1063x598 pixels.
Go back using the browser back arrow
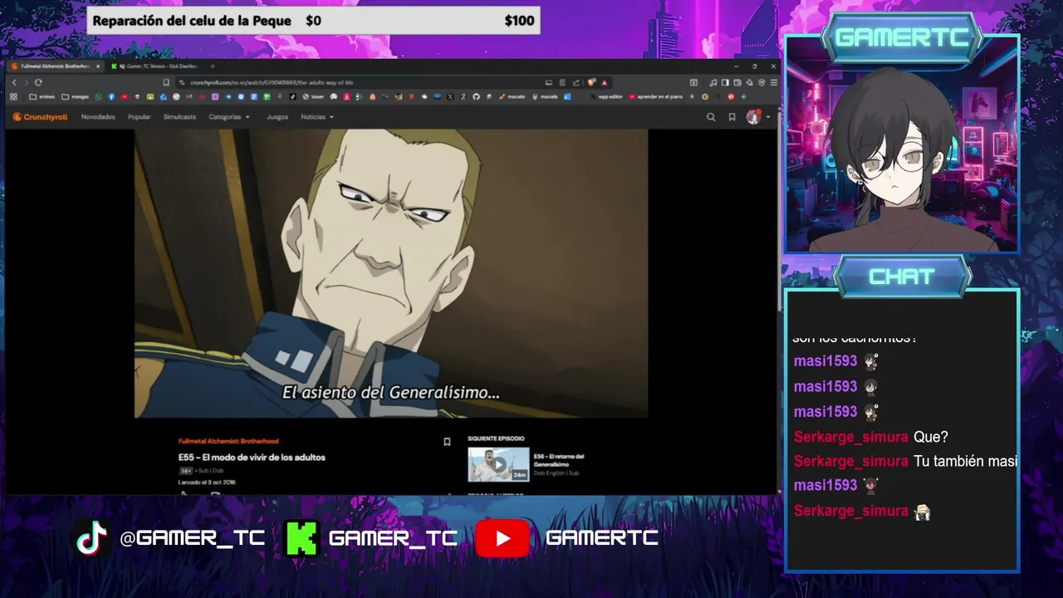(x=14, y=82)
